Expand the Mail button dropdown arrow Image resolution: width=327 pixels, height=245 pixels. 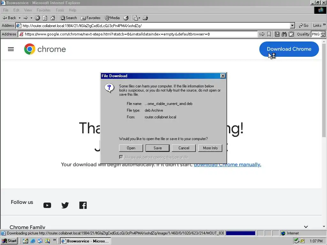tap(139, 18)
